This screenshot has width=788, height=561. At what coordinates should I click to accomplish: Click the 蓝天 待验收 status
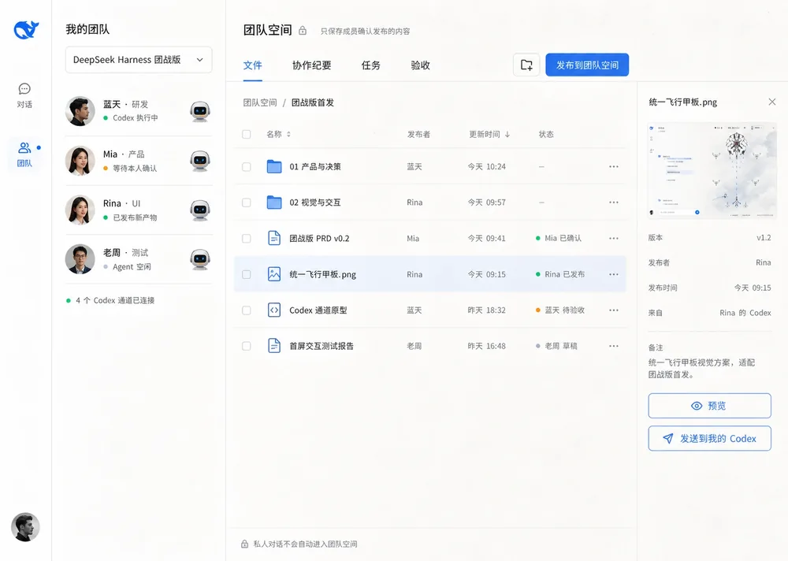[x=559, y=310]
